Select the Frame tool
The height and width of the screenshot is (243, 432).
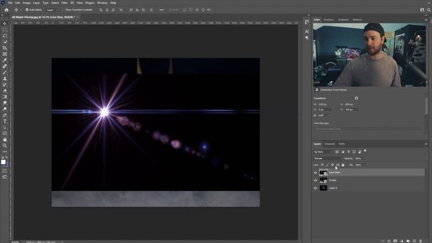tap(5, 54)
